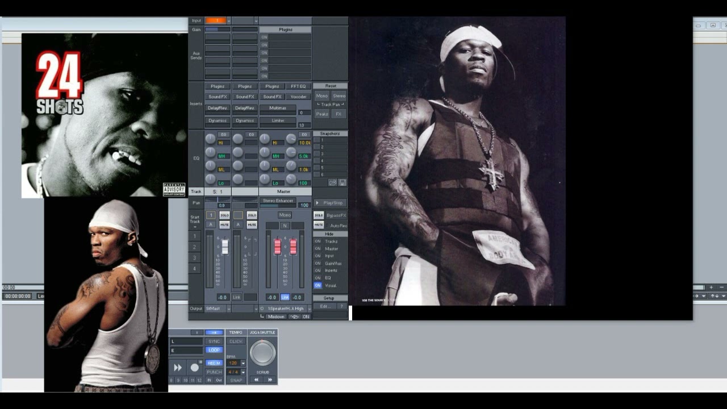Click the small stop square near record
727x409 pixels.
(200, 362)
